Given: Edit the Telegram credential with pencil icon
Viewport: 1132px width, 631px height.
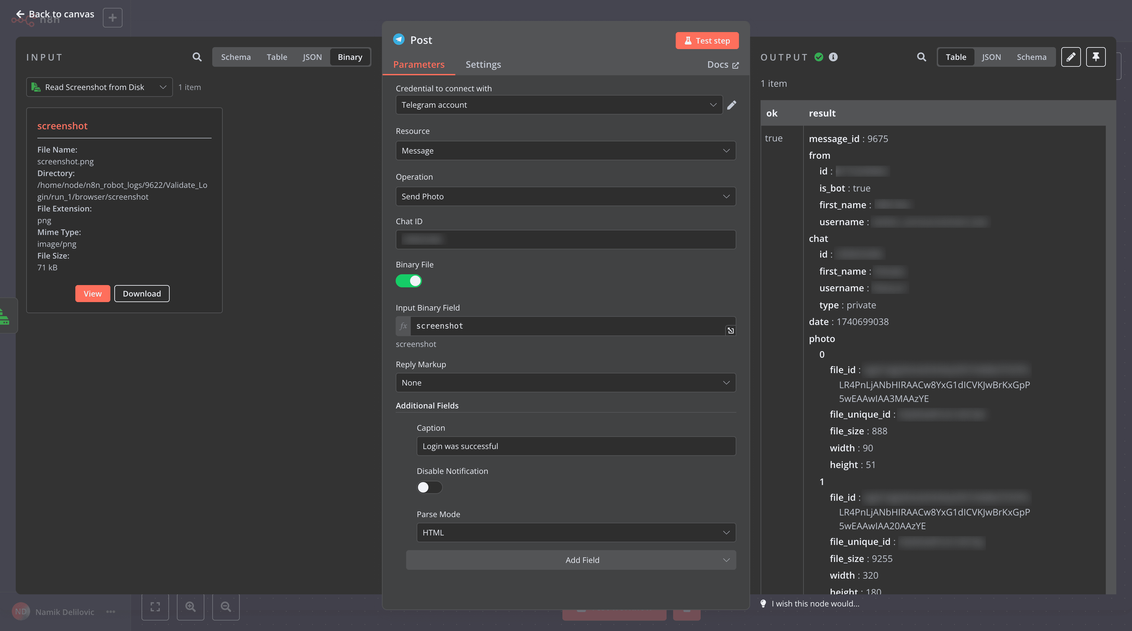Looking at the screenshot, I should 732,104.
